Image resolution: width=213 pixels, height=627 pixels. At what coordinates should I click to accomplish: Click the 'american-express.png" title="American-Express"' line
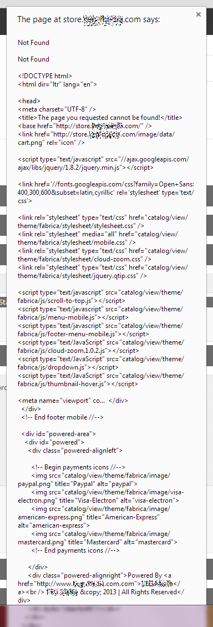(89, 517)
